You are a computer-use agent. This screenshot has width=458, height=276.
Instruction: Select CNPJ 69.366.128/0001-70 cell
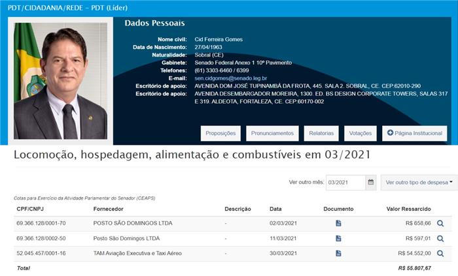tap(41, 223)
